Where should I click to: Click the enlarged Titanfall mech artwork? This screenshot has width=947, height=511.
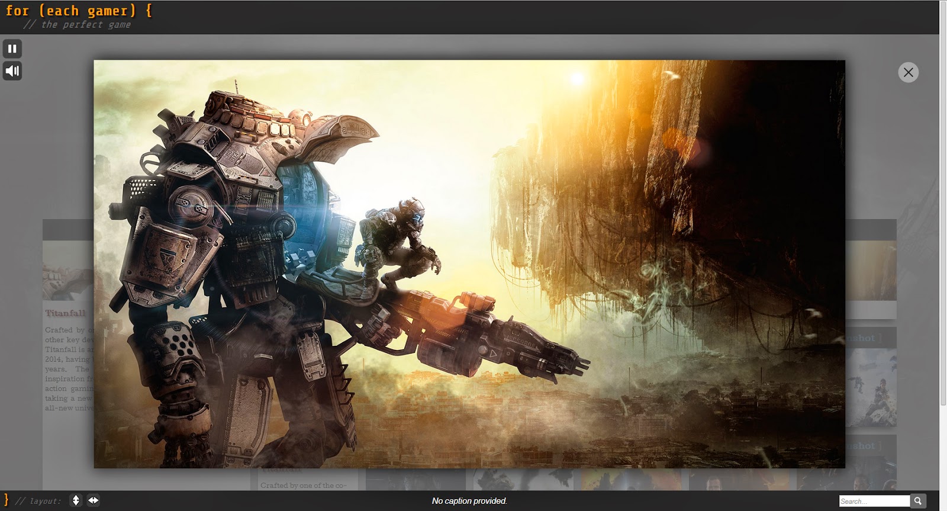click(x=469, y=263)
